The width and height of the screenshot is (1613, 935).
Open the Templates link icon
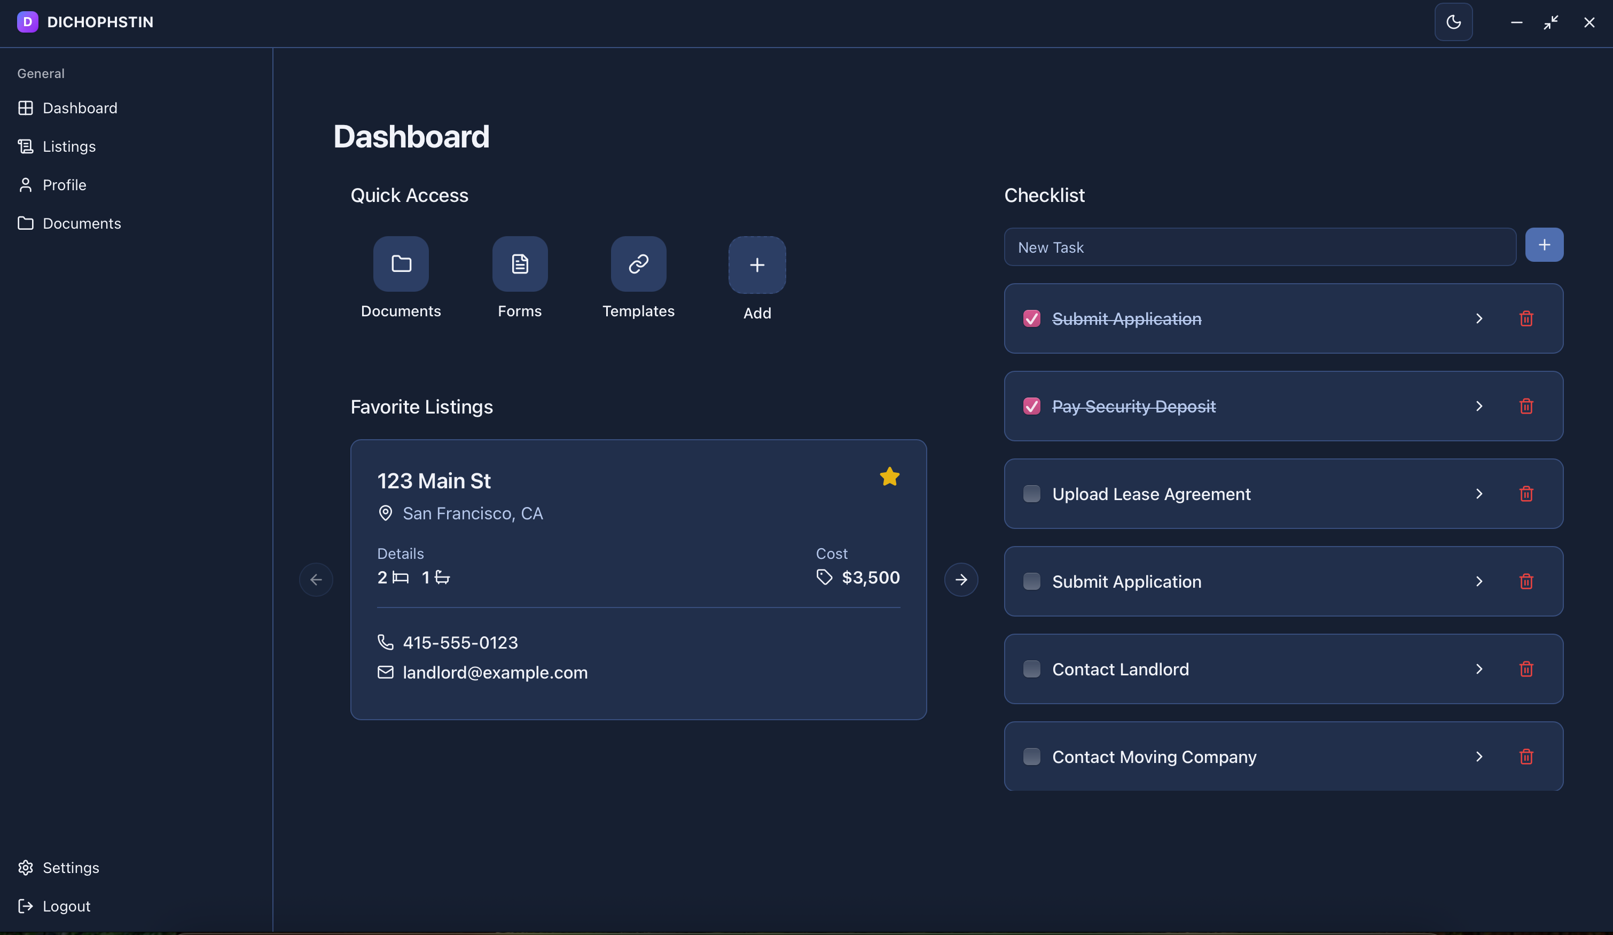[x=638, y=264]
